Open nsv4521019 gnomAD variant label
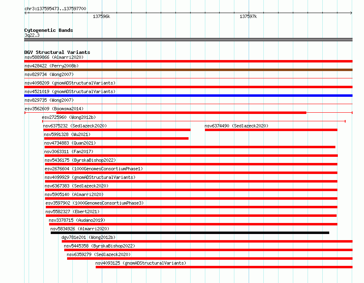Screen dimensions: 364x283 [70, 91]
